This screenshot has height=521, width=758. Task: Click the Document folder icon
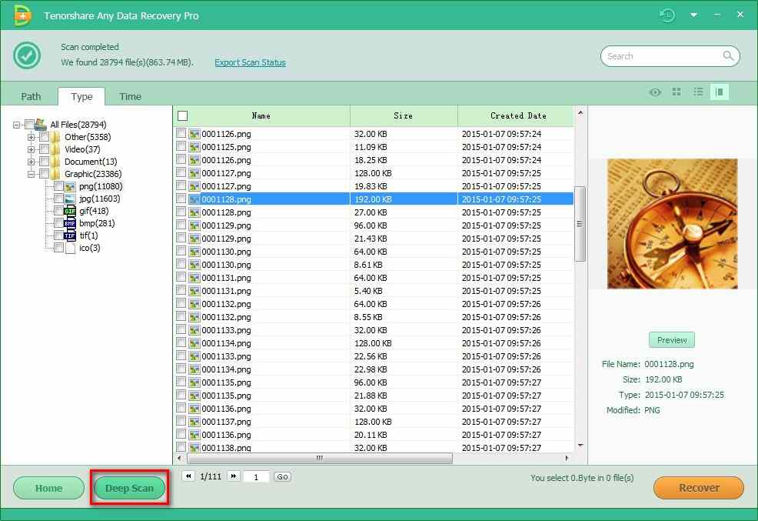(x=55, y=162)
